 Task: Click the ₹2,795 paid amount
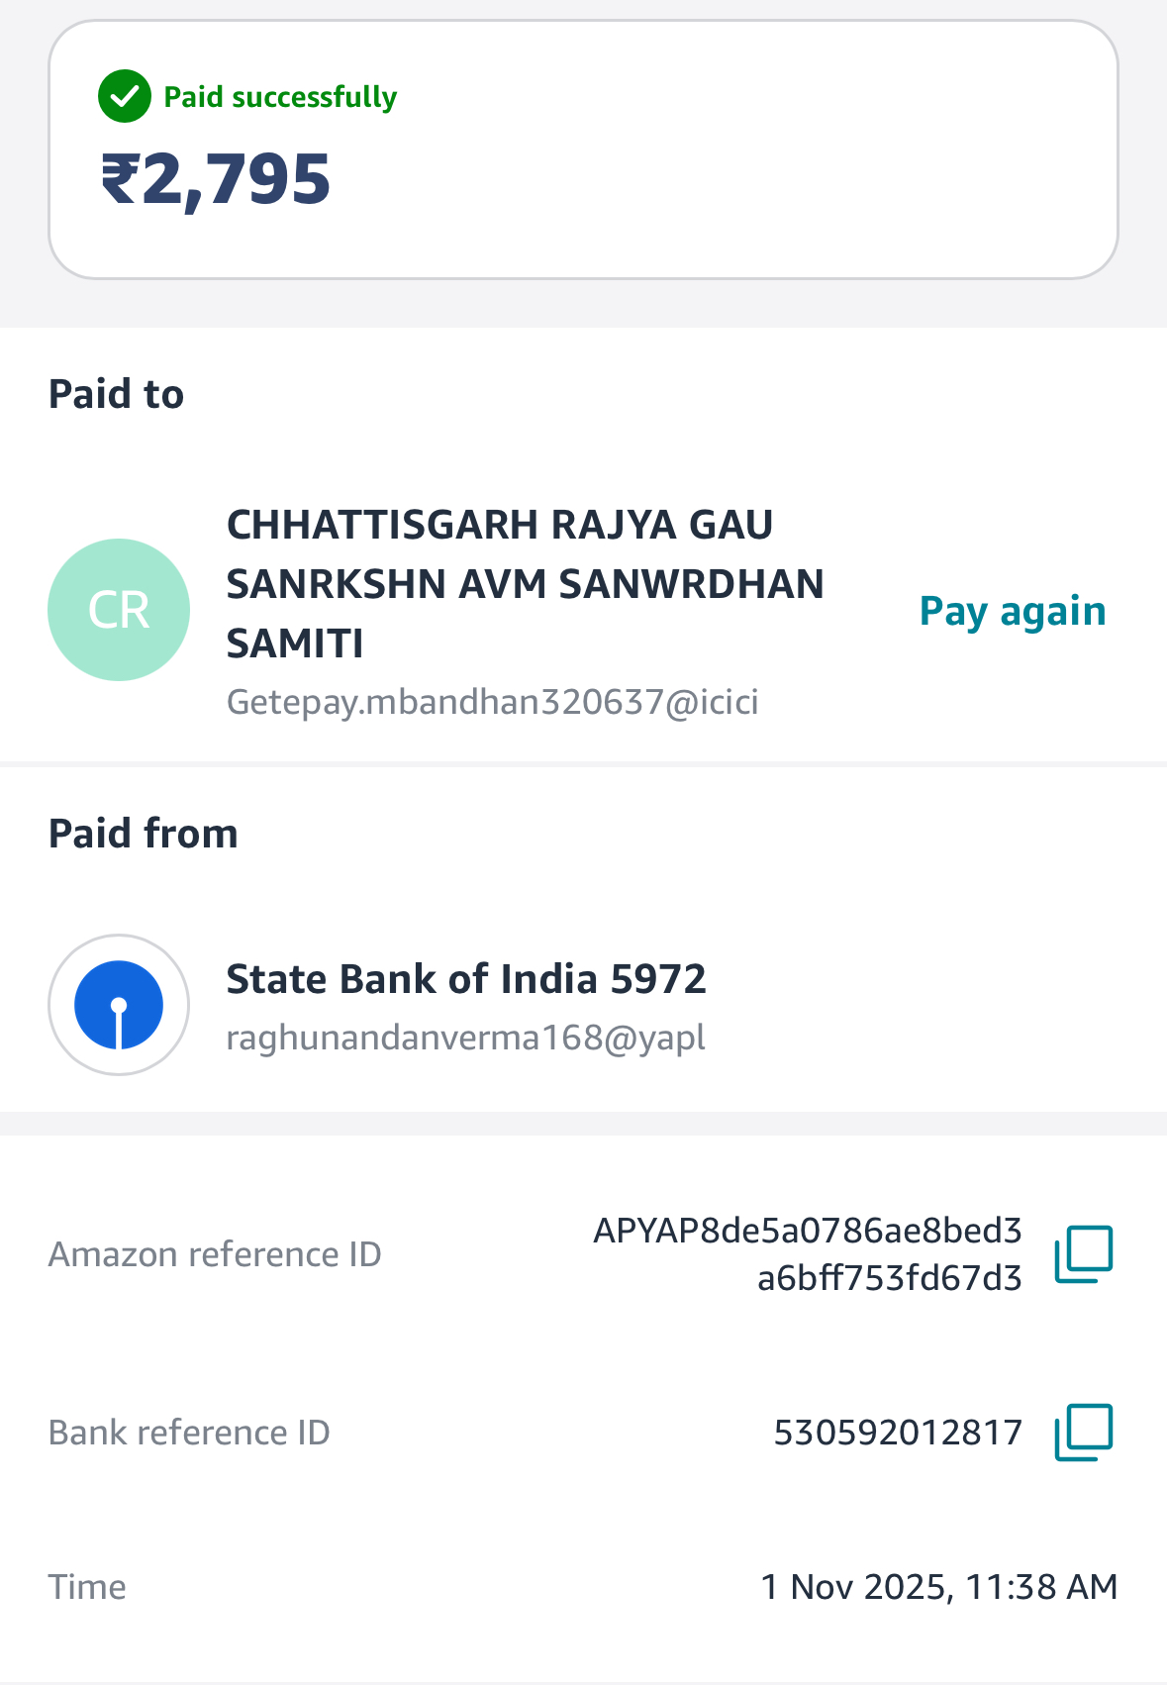point(216,179)
